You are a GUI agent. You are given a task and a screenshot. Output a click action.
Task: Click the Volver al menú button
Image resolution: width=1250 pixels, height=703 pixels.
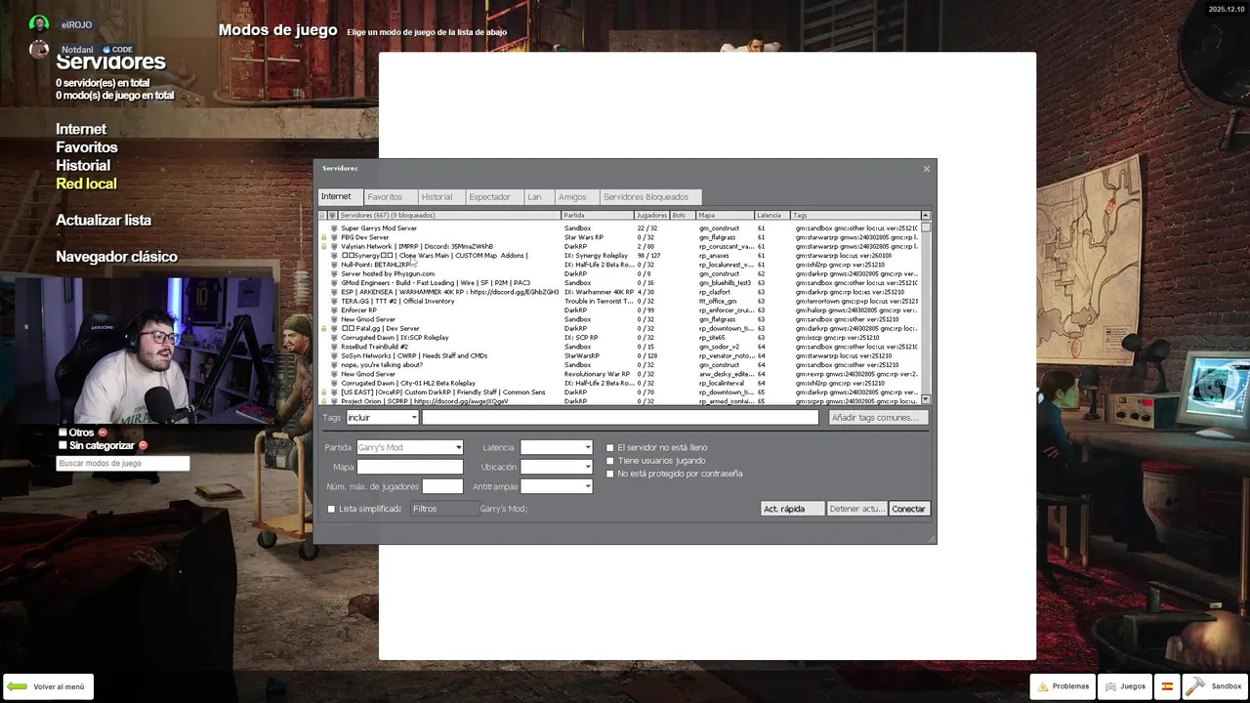pyautogui.click(x=47, y=686)
